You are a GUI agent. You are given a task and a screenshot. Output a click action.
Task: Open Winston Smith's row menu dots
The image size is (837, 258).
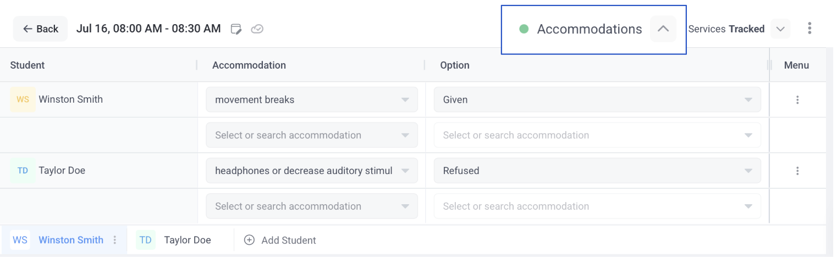(797, 100)
